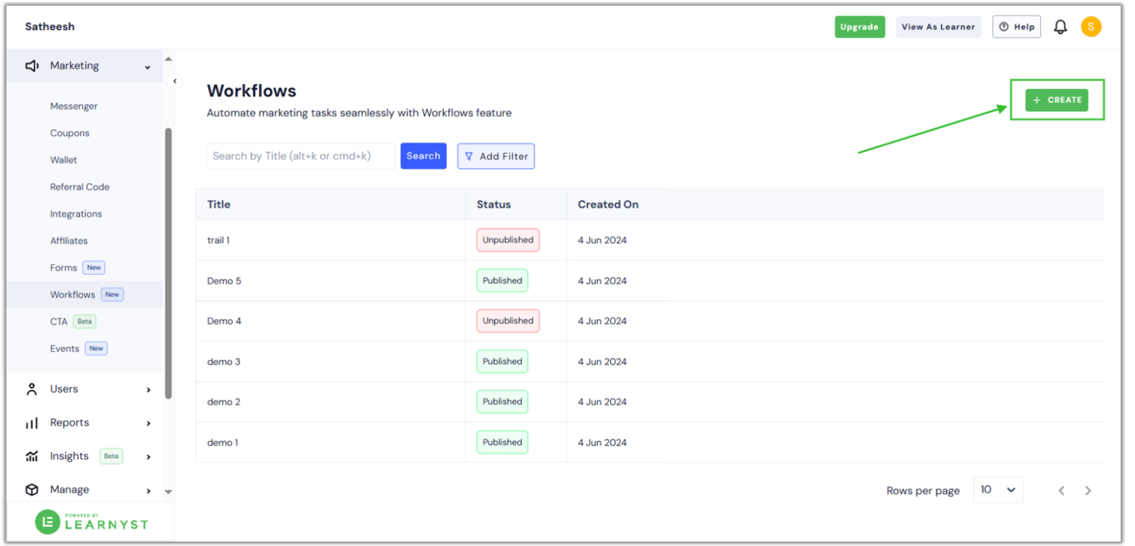Focus the Search by Title field

(301, 156)
